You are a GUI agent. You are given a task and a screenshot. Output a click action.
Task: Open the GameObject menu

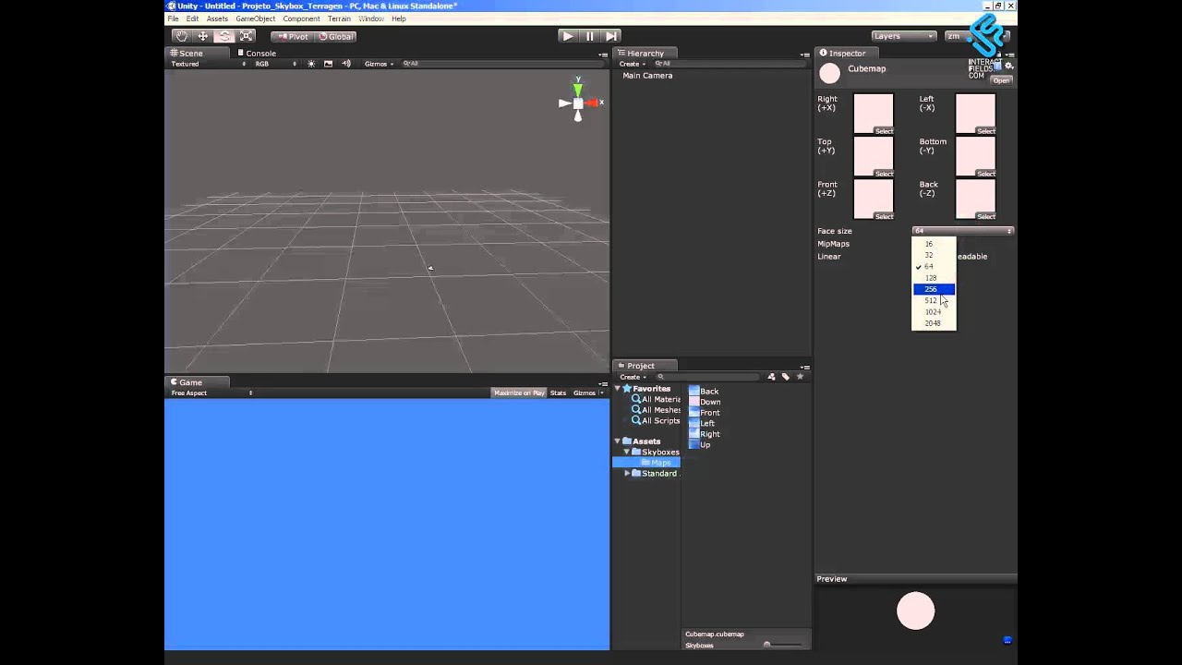(255, 18)
